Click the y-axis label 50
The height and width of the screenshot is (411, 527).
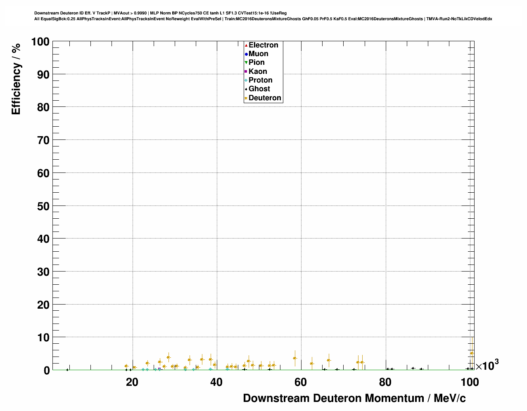(x=43, y=206)
